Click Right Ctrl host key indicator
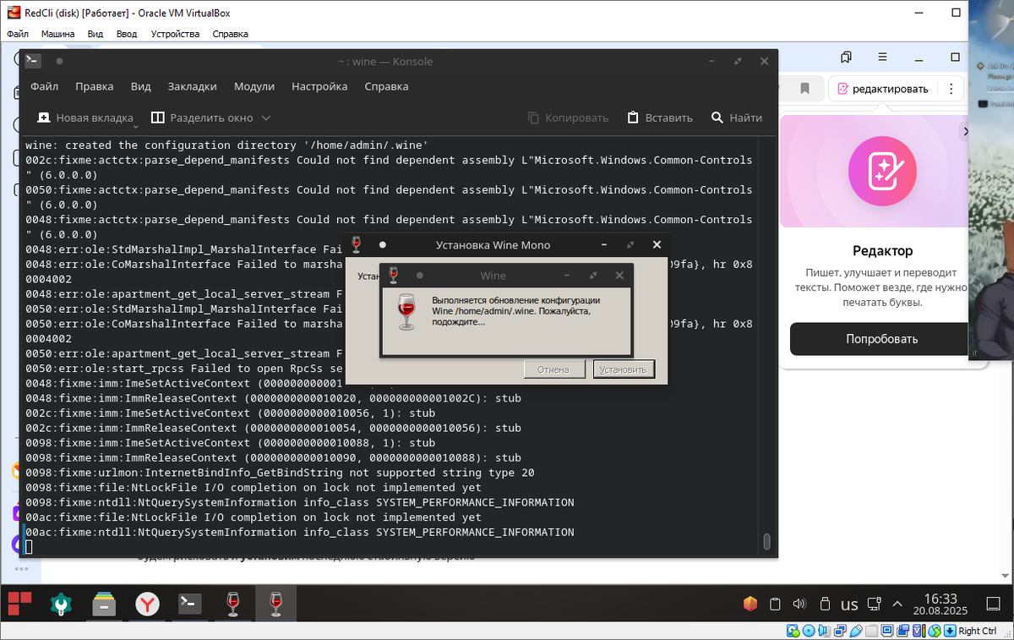 [x=977, y=631]
